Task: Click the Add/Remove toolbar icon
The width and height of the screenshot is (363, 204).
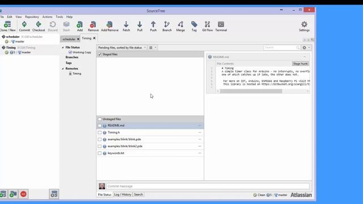Action: click(109, 26)
